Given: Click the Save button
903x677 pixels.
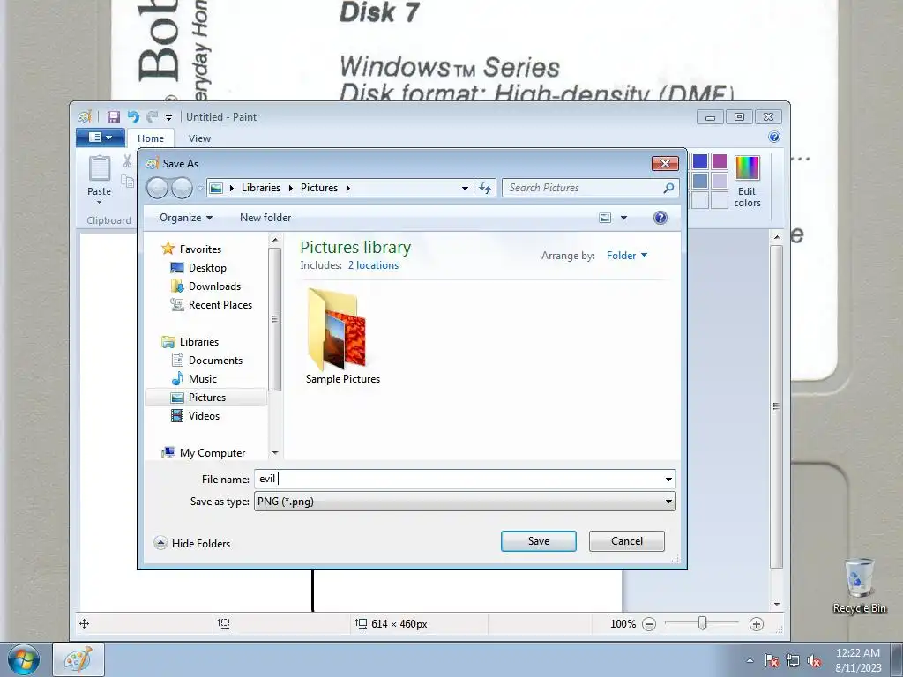Looking at the screenshot, I should pyautogui.click(x=539, y=541).
